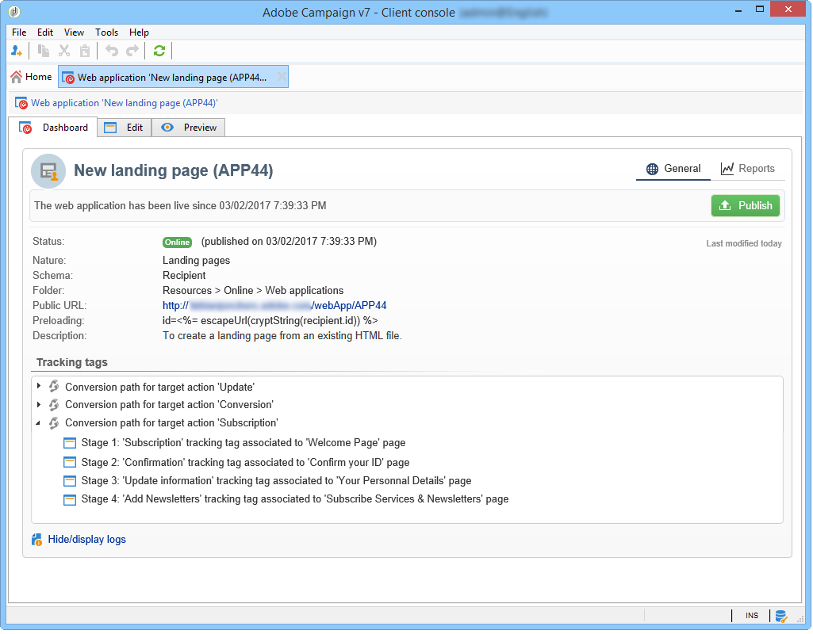Screen dimensions: 813x634
Task: Click the preloading escapeUrl expression text
Action: coord(270,321)
